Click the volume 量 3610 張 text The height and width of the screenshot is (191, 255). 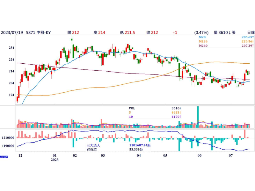click(x=225, y=32)
